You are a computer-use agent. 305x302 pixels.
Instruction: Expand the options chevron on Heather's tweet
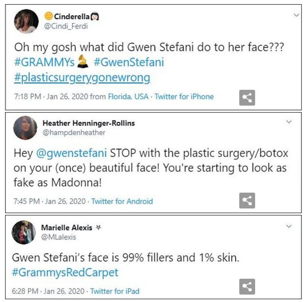click(289, 121)
